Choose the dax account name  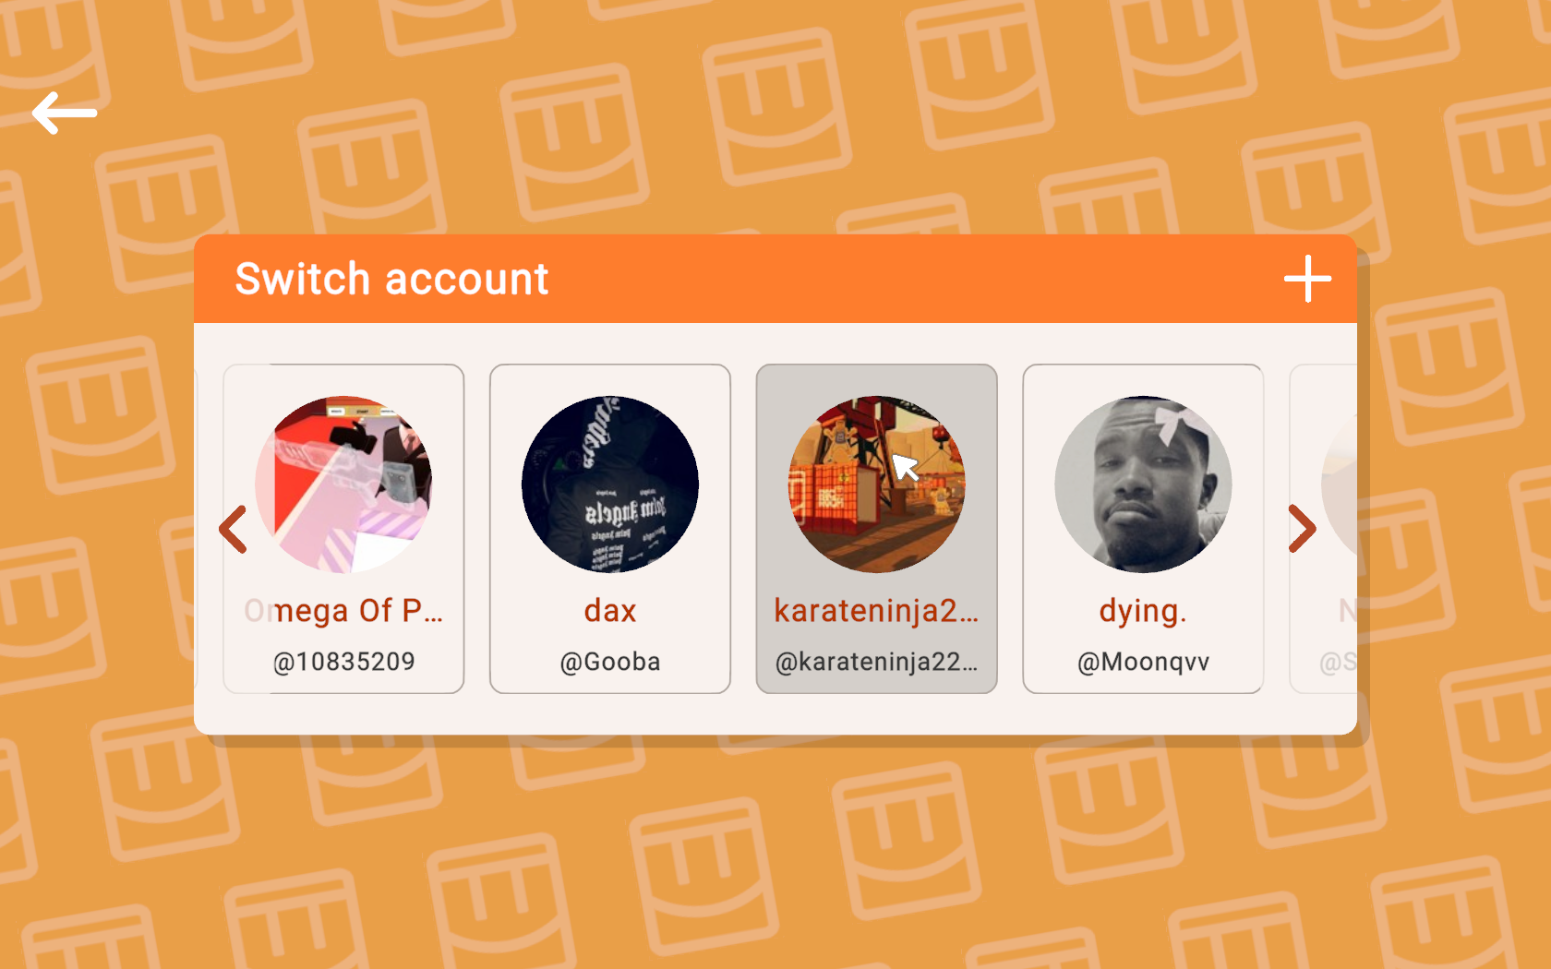pos(610,611)
